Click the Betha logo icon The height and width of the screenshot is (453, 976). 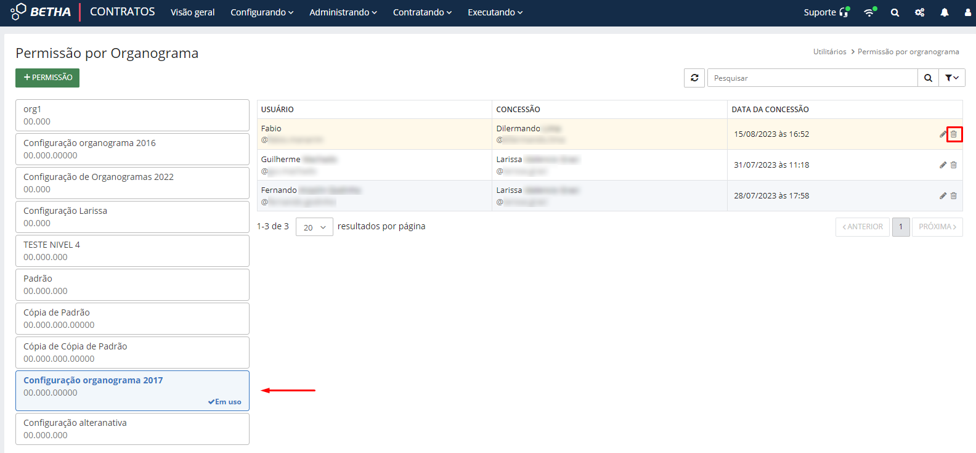click(18, 11)
